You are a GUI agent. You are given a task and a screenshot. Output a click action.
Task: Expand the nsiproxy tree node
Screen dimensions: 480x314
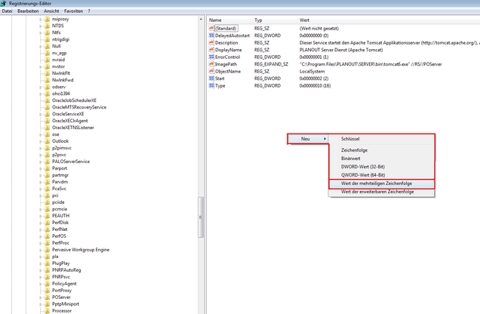[41, 19]
